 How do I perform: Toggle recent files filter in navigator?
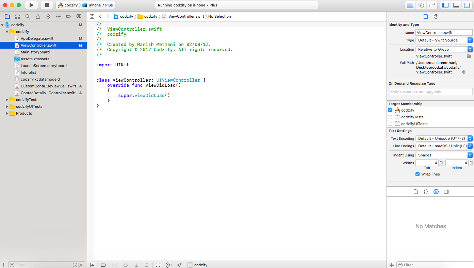[x=75, y=265]
